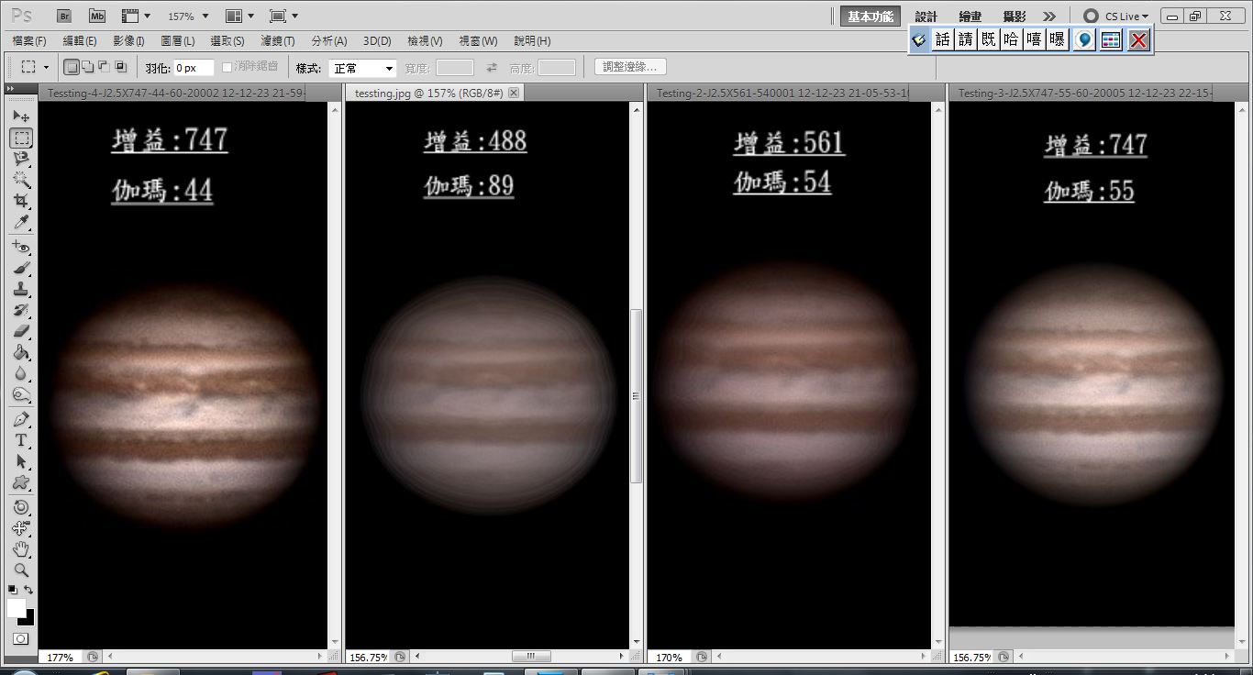Activate the Clone Stamp tool
The image size is (1253, 675).
click(21, 290)
